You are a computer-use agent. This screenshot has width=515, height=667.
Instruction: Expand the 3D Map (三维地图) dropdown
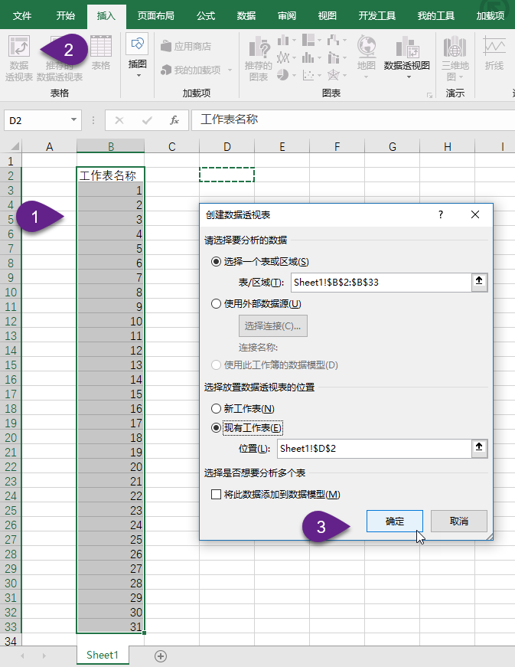(455, 77)
